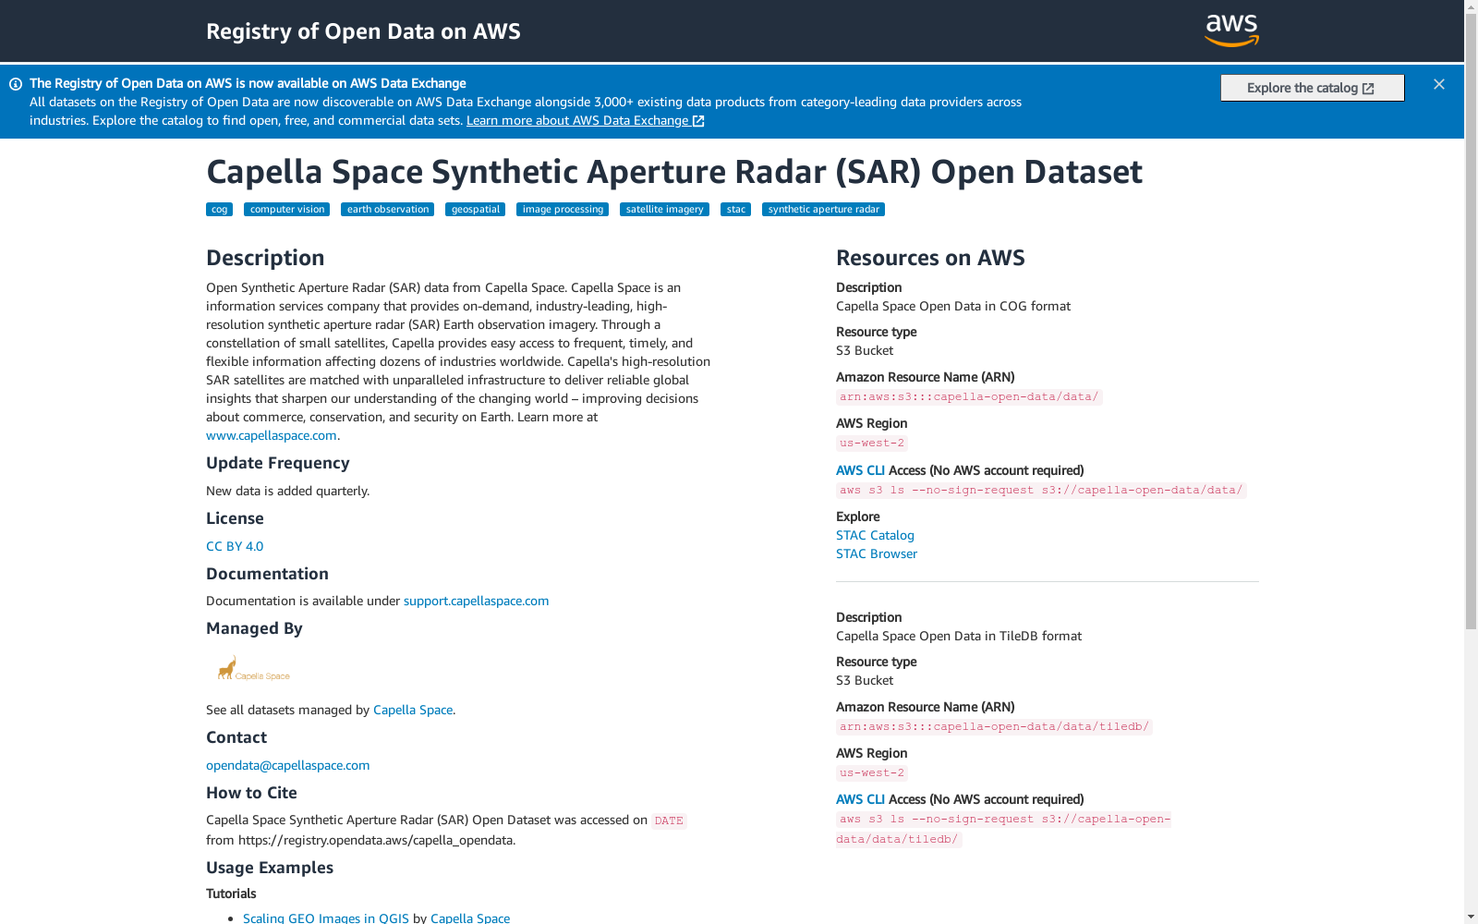
Task: Click the TileDB aws s3 ls command
Action: coord(1003,830)
